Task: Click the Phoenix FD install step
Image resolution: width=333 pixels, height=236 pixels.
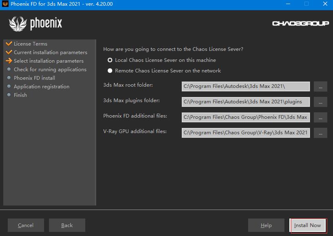Action: click(34, 78)
